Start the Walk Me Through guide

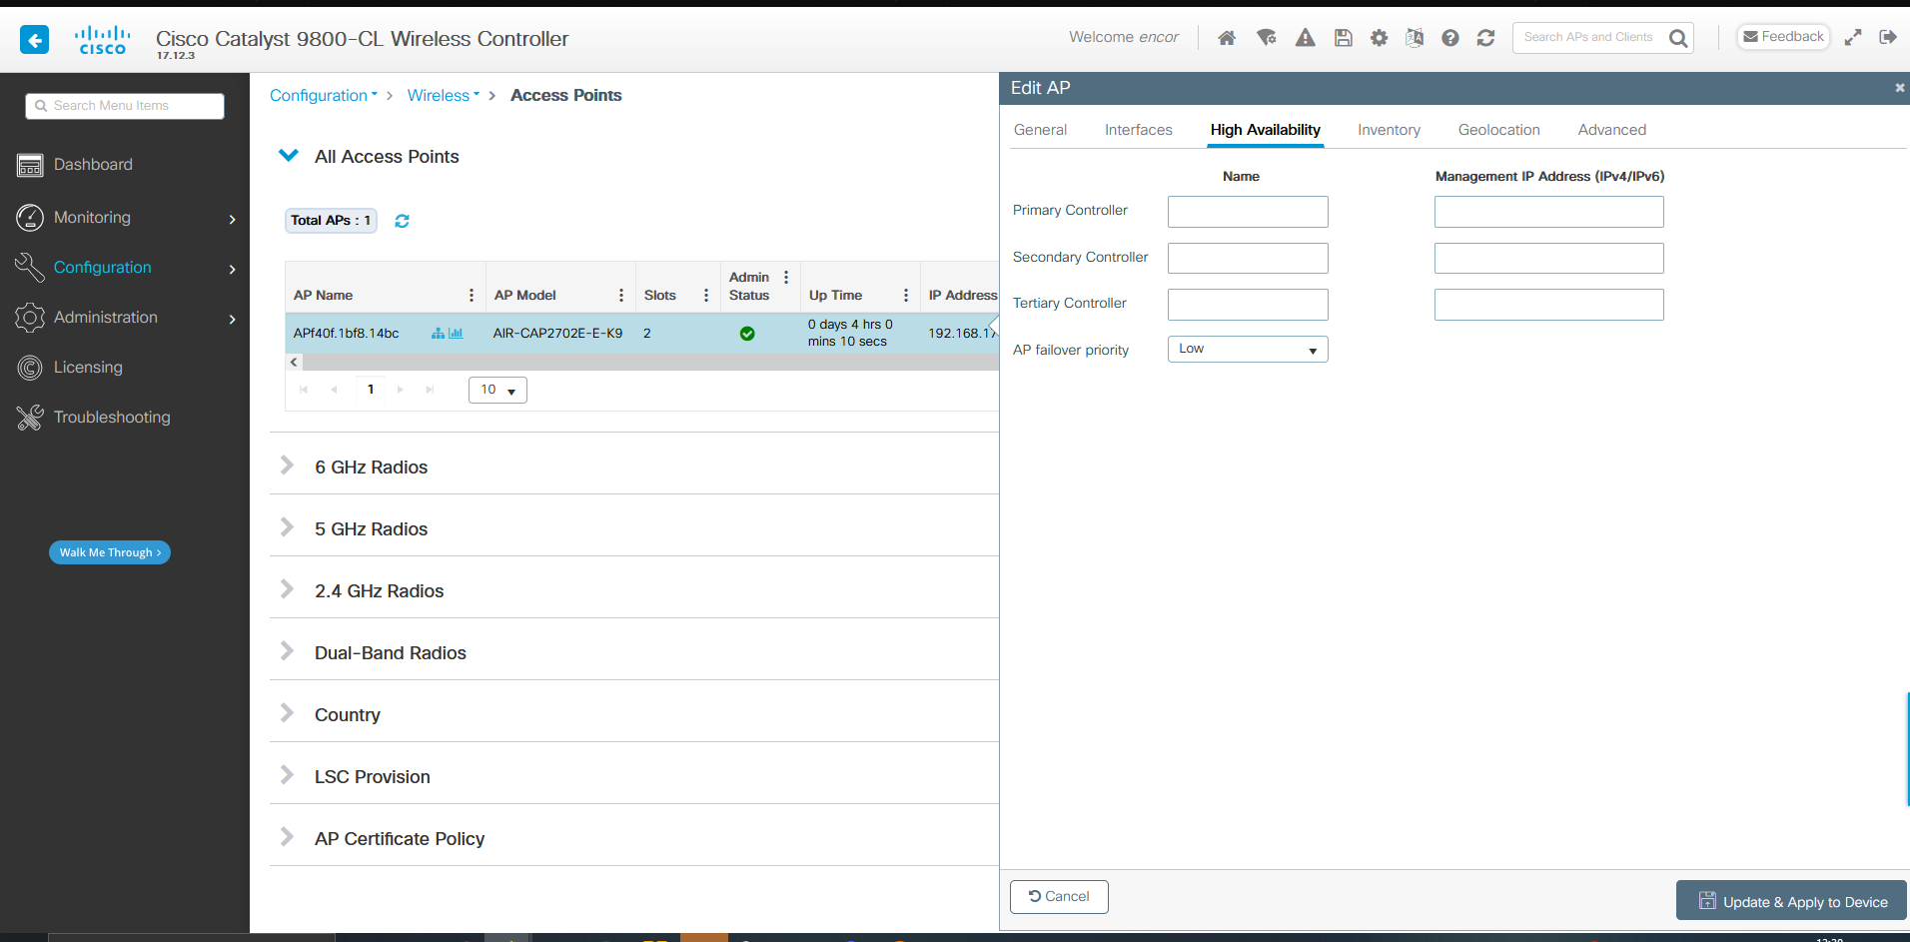[110, 552]
